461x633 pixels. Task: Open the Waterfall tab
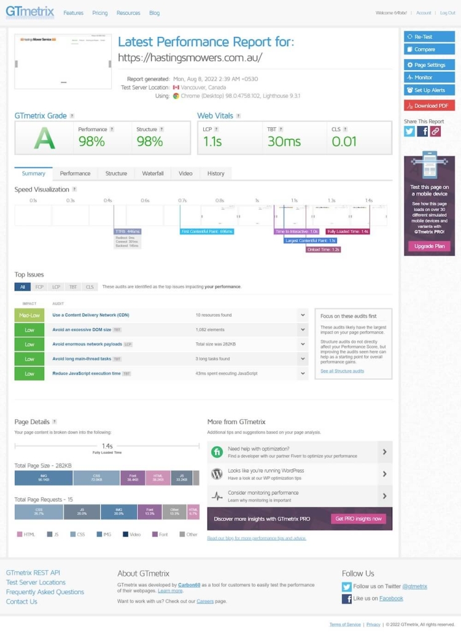(153, 173)
